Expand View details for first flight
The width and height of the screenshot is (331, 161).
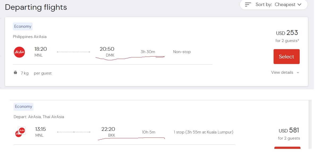[285, 72]
